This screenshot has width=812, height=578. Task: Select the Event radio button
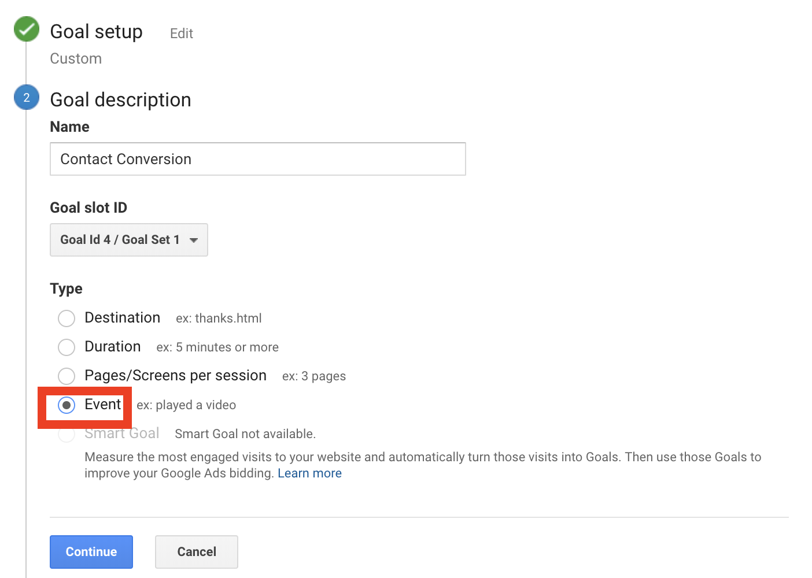pos(67,405)
